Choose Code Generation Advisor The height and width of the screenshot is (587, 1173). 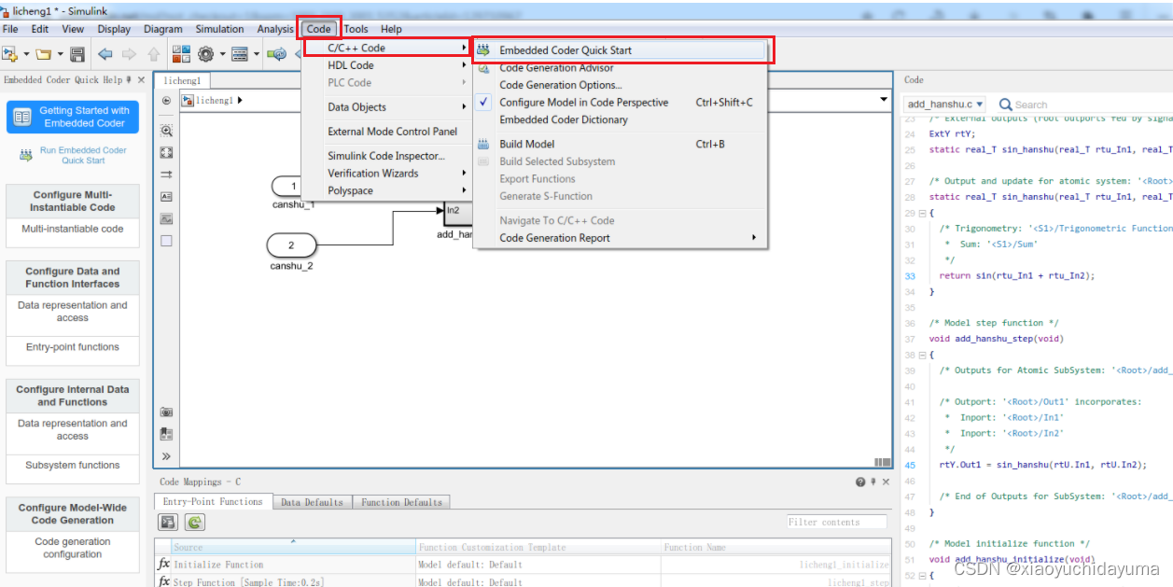(x=621, y=68)
